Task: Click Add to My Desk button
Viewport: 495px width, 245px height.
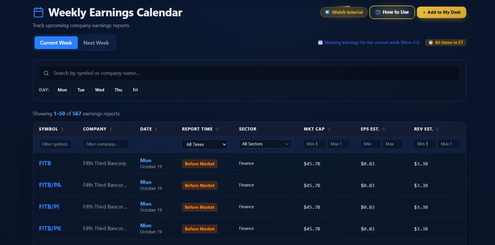Action: tap(441, 12)
